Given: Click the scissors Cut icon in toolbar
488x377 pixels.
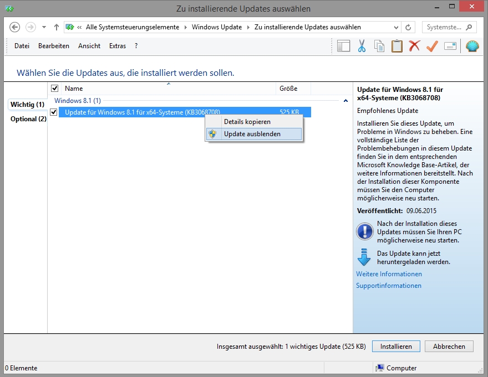Looking at the screenshot, I should (362, 46).
